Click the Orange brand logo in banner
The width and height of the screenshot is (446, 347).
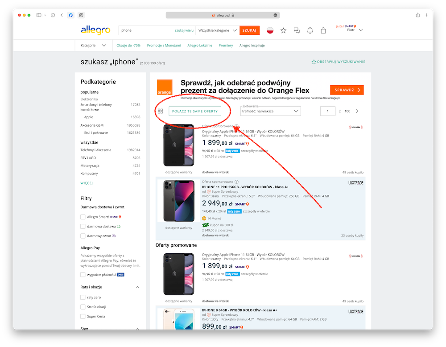point(165,87)
